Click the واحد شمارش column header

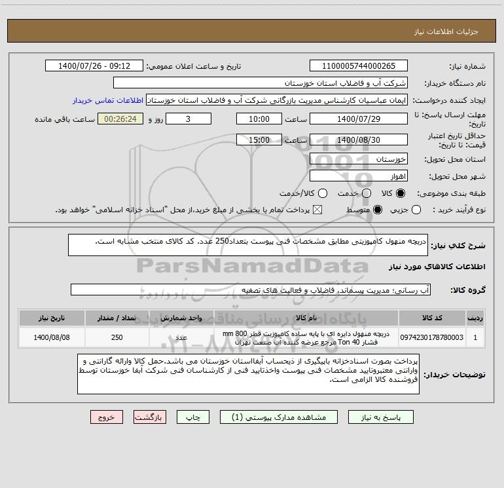tap(181, 318)
